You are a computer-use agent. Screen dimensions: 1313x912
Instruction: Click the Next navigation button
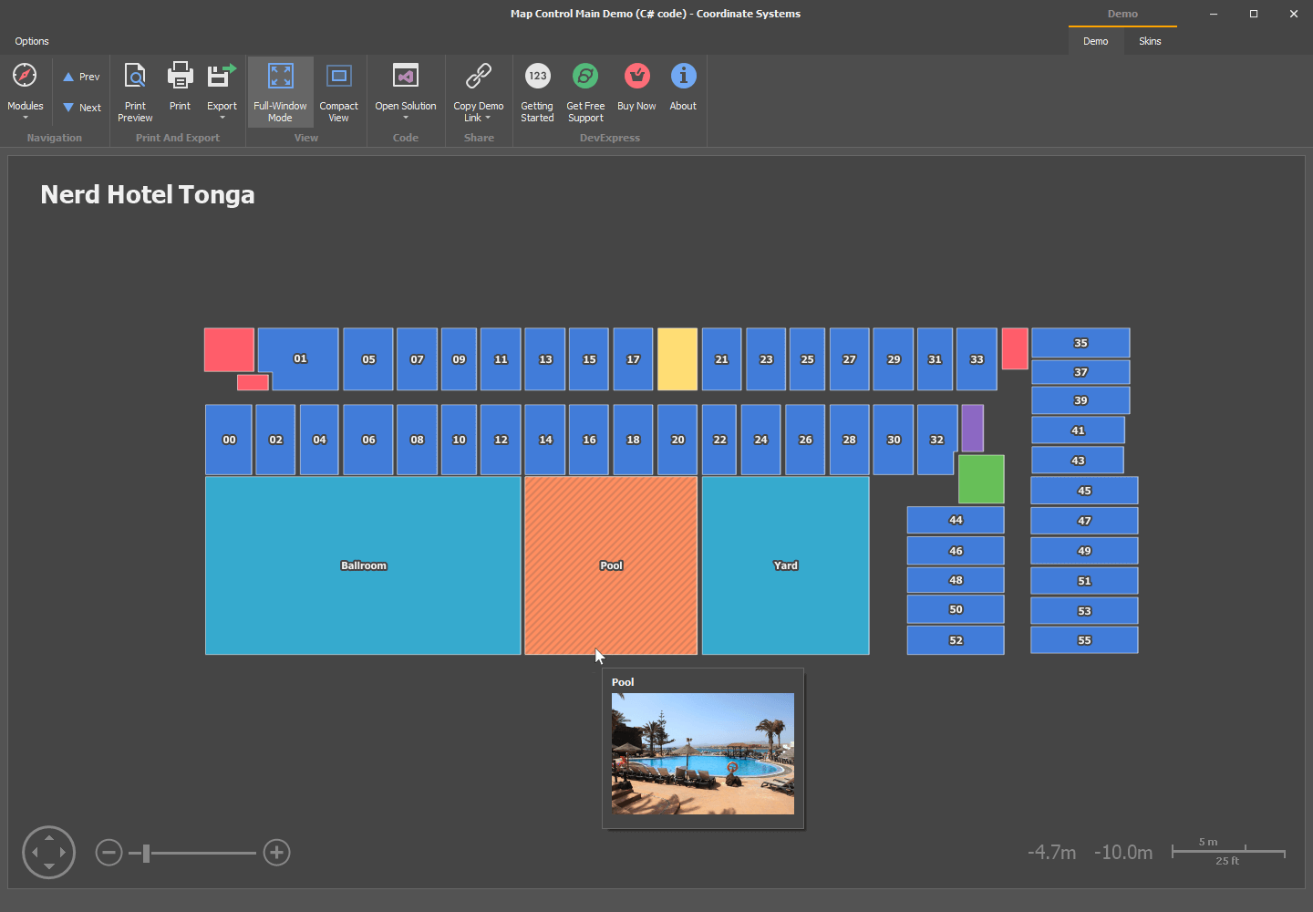point(81,107)
